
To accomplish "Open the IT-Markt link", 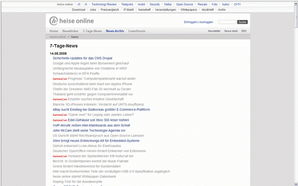I will (129, 10).
